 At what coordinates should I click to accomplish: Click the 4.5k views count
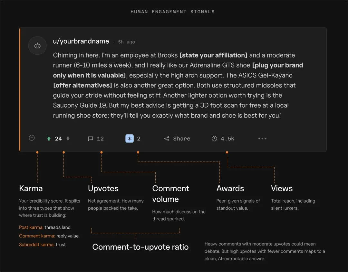point(227,139)
